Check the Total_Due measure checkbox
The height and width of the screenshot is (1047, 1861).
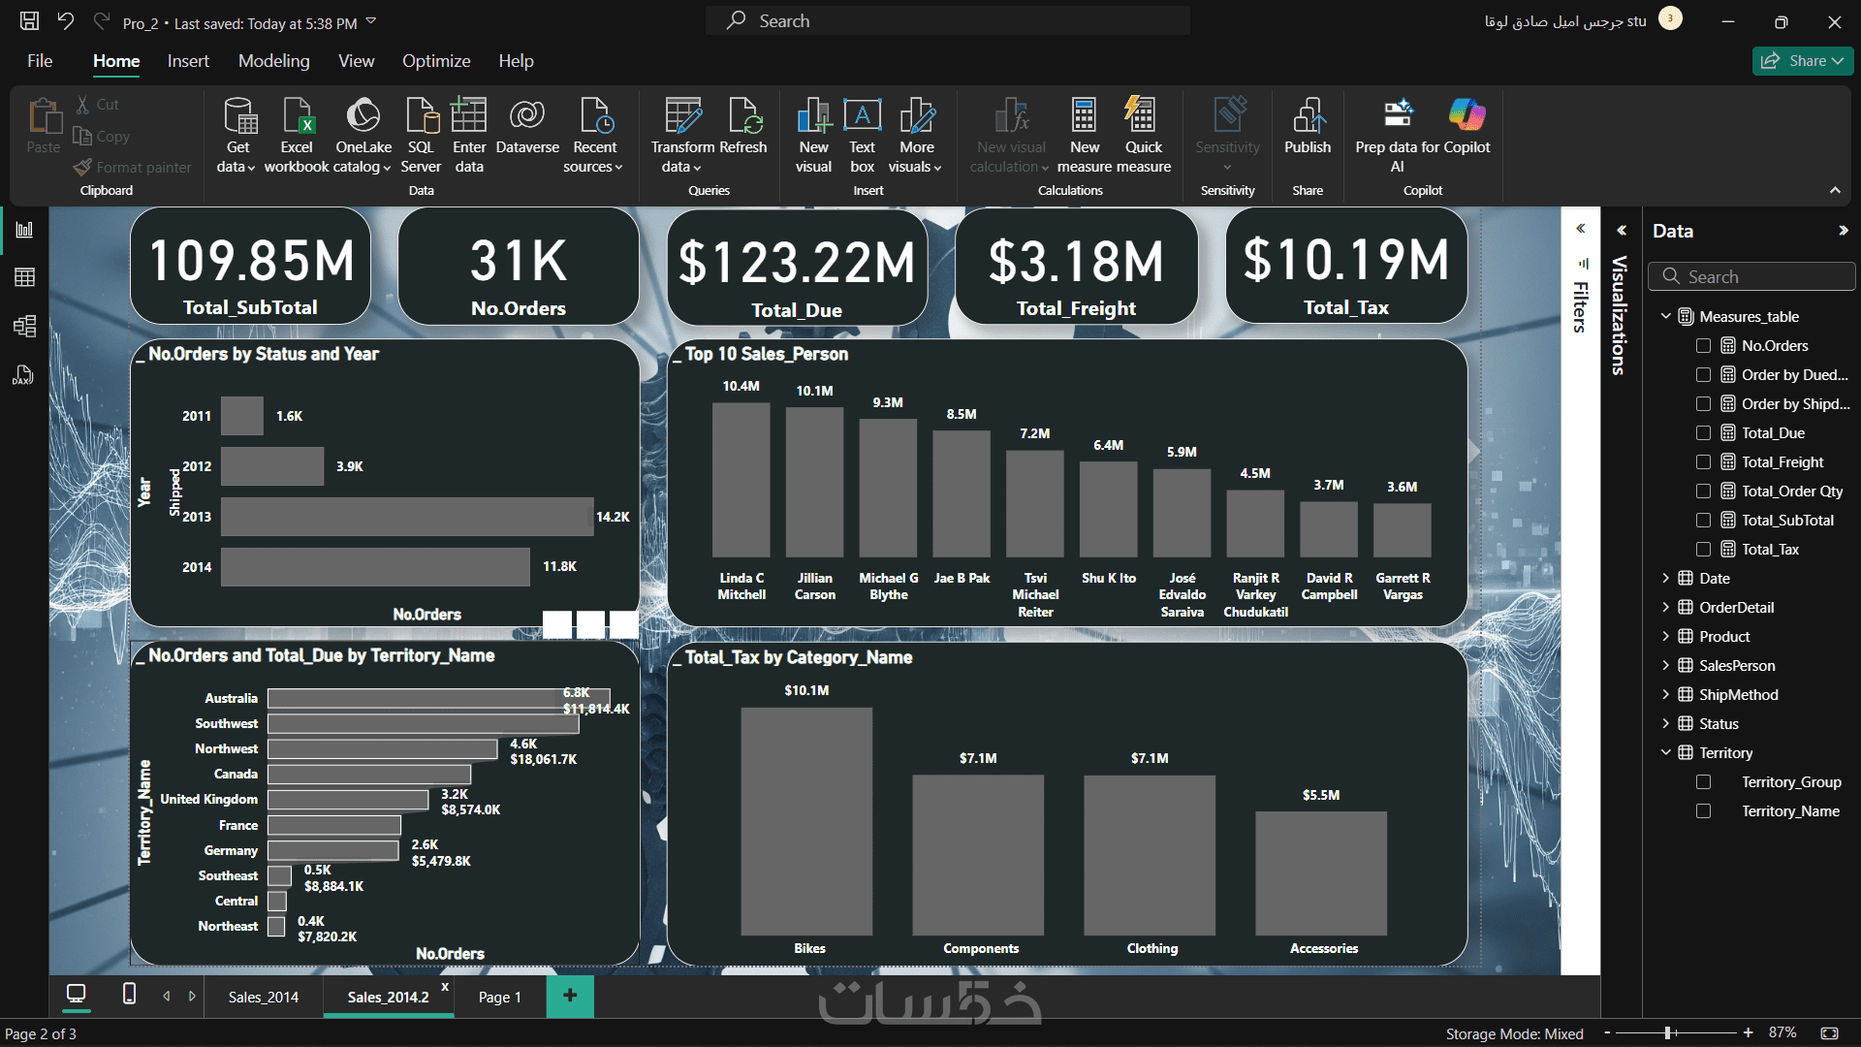[1703, 433]
